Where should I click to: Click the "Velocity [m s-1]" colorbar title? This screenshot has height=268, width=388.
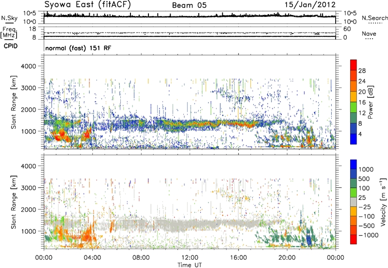(x=383, y=202)
